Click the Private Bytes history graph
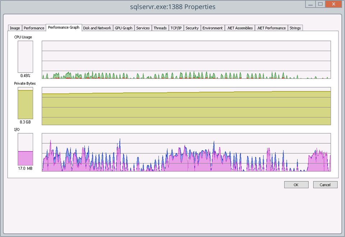This screenshot has width=345, height=237. coord(186,106)
